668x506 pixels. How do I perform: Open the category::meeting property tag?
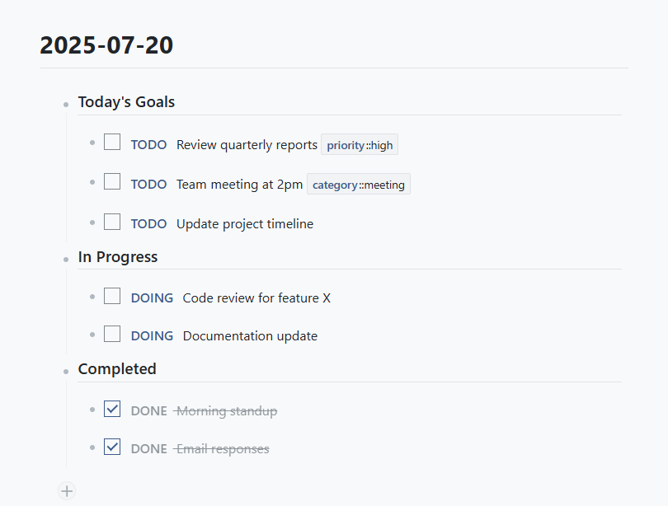[x=358, y=185]
